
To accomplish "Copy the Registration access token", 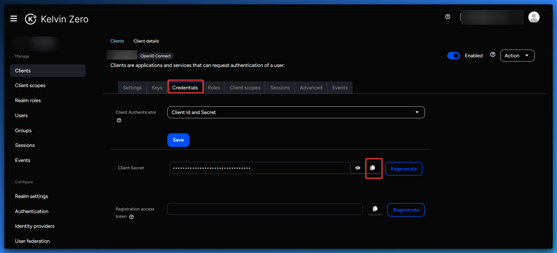I will 375,209.
